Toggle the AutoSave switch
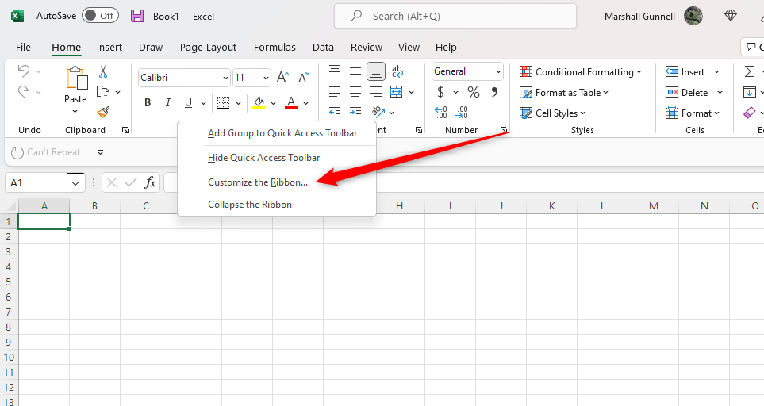 pyautogui.click(x=100, y=16)
